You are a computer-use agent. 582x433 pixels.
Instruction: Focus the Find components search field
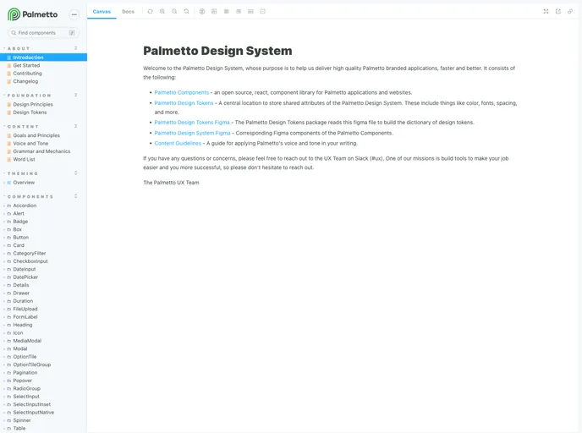43,33
